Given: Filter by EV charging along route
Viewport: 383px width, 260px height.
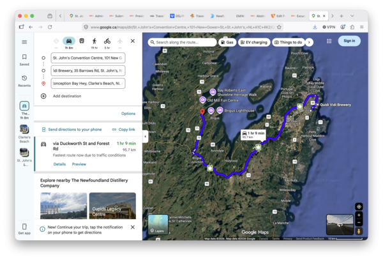Looking at the screenshot, I should (254, 42).
